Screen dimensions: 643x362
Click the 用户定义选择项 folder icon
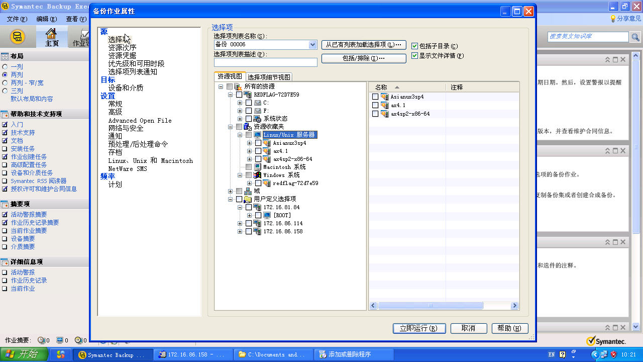[248, 200]
